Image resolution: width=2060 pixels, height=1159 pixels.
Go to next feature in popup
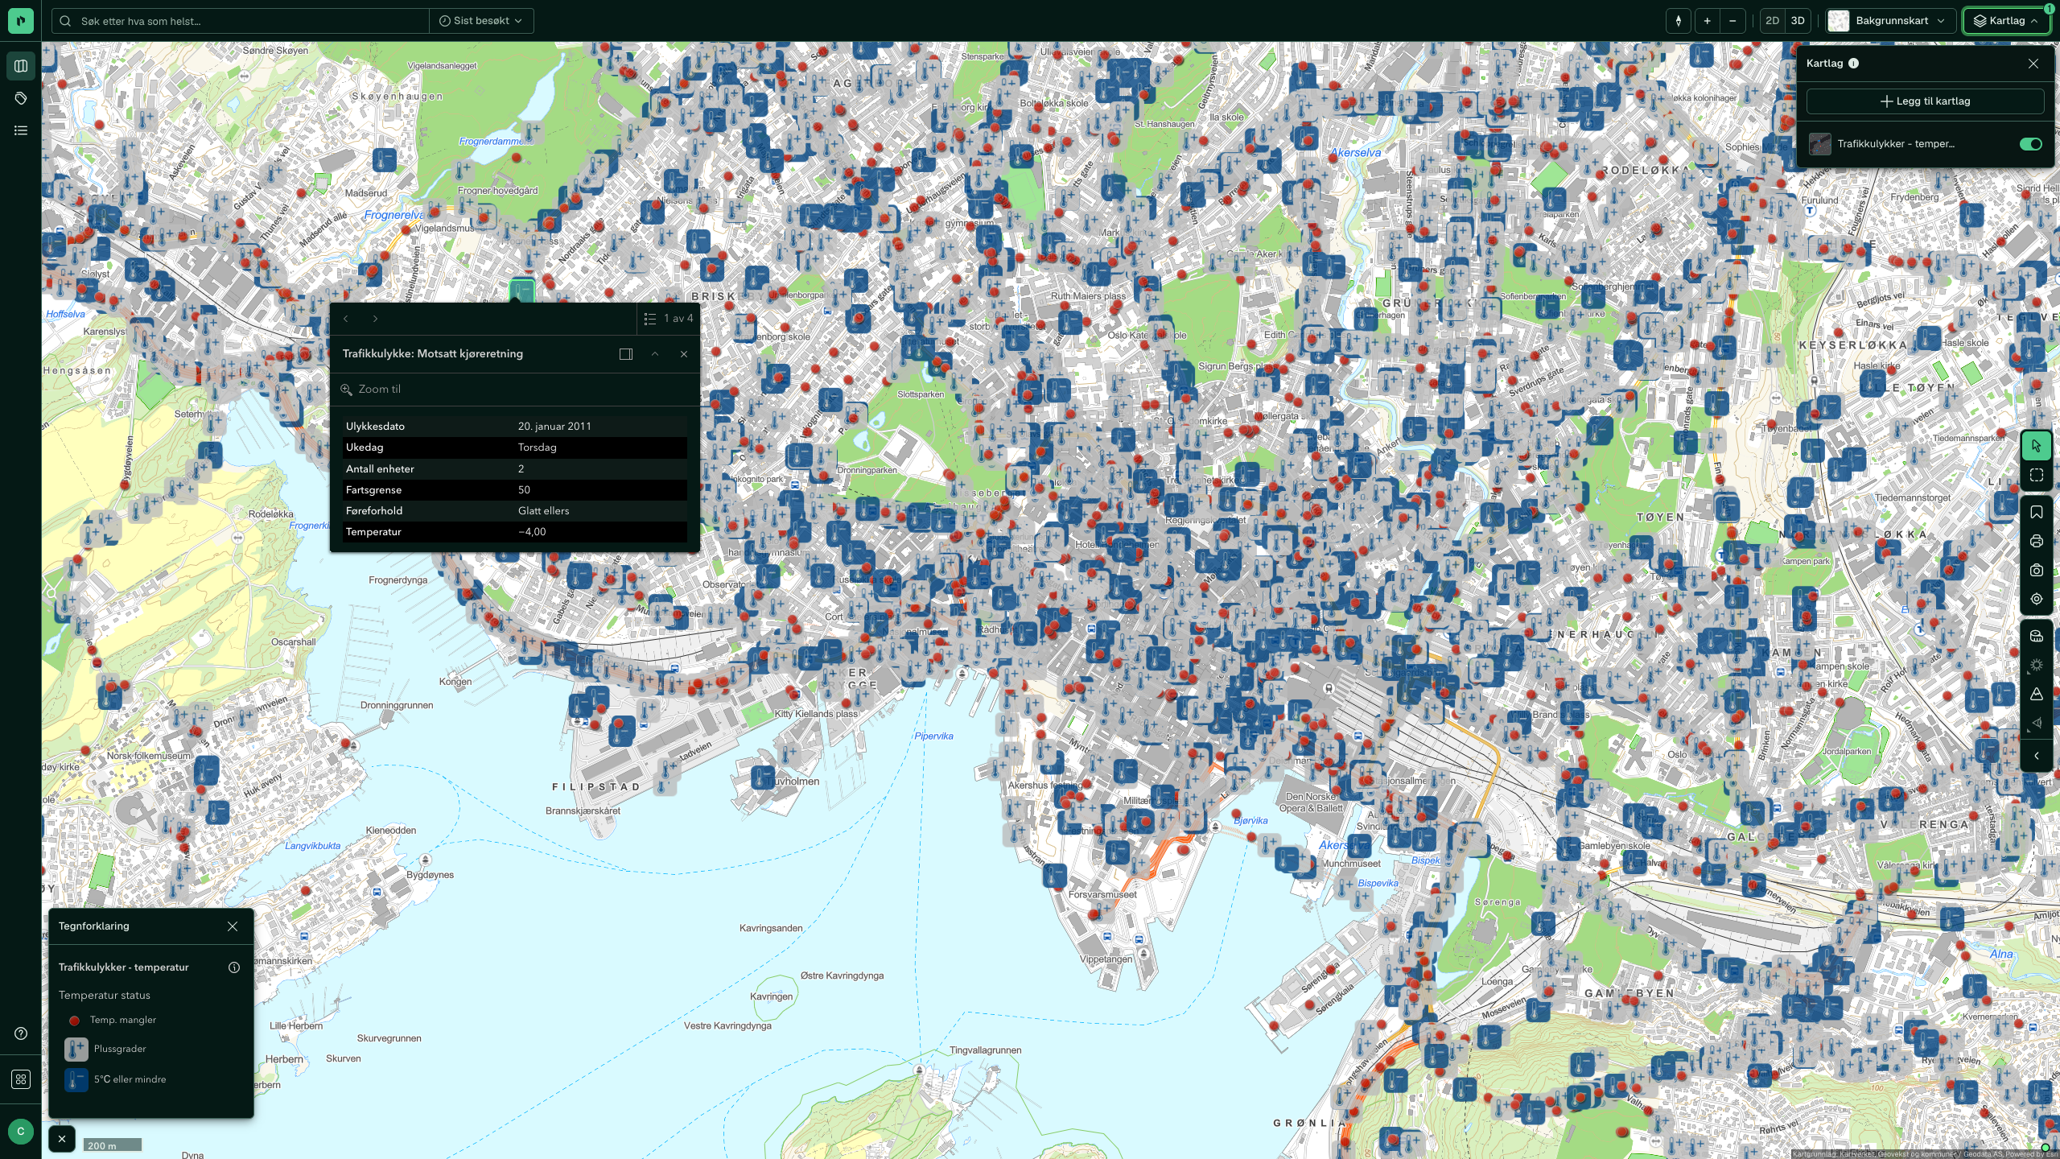[375, 319]
